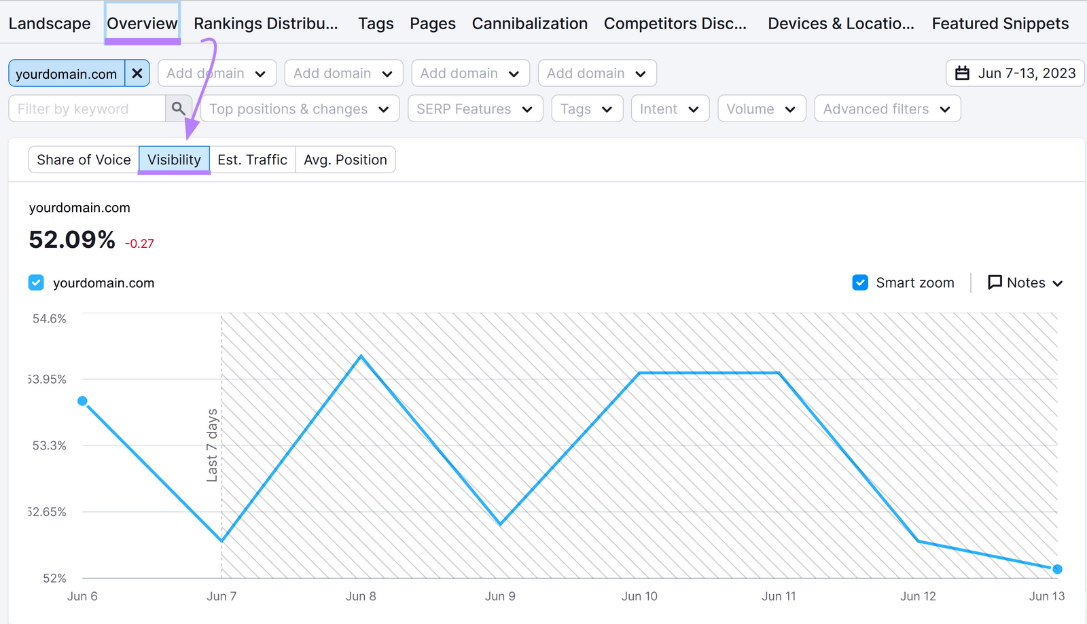Click the keyword search magnifier icon
Image resolution: width=1087 pixels, height=624 pixels.
click(179, 108)
